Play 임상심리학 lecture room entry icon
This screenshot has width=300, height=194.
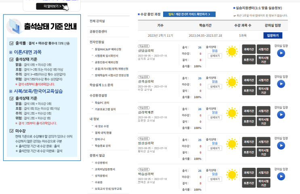[x=281, y=146]
